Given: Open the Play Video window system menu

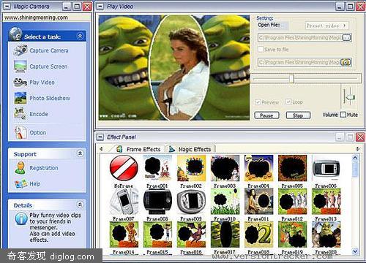Looking at the screenshot, I should pos(100,7).
